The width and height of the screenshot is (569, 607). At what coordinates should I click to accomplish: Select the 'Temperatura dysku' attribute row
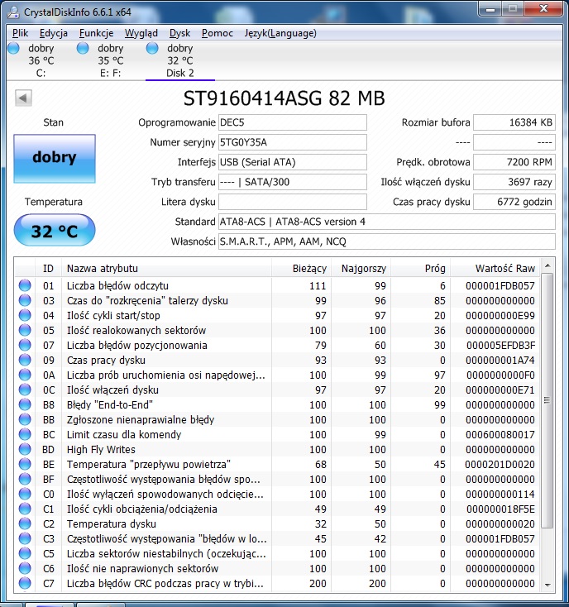(x=277, y=524)
